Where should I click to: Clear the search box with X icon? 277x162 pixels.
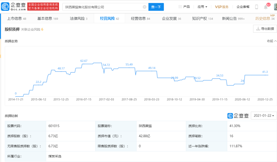(x=145, y=7)
